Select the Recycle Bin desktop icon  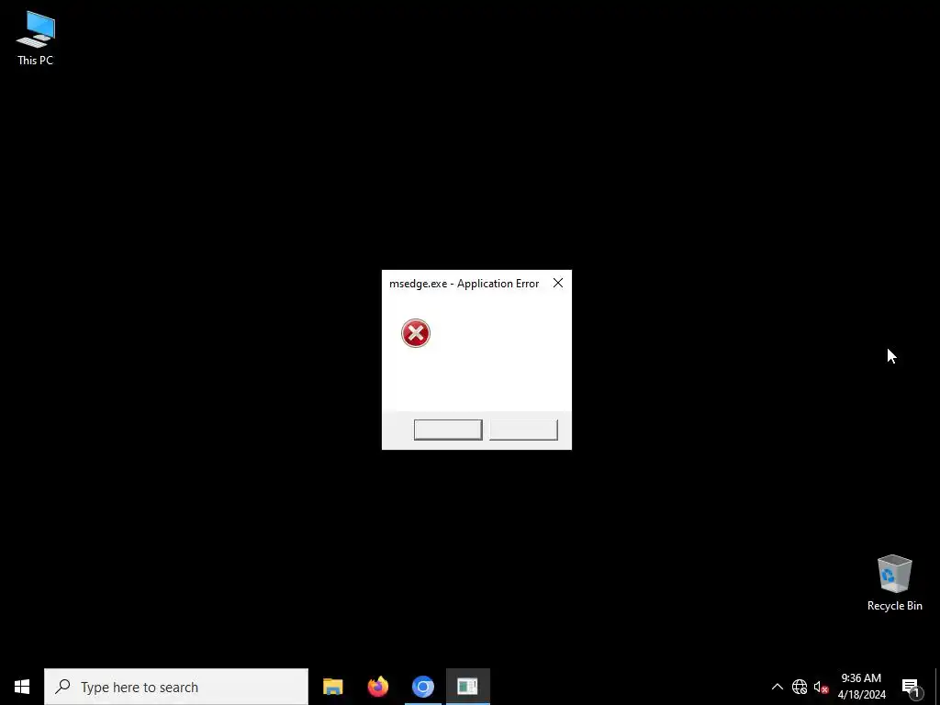(894, 583)
